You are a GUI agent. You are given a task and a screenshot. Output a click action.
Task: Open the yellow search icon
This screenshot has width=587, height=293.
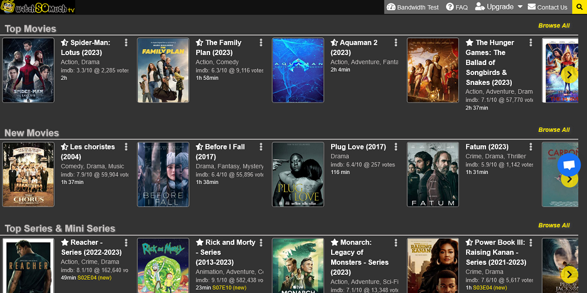click(579, 7)
